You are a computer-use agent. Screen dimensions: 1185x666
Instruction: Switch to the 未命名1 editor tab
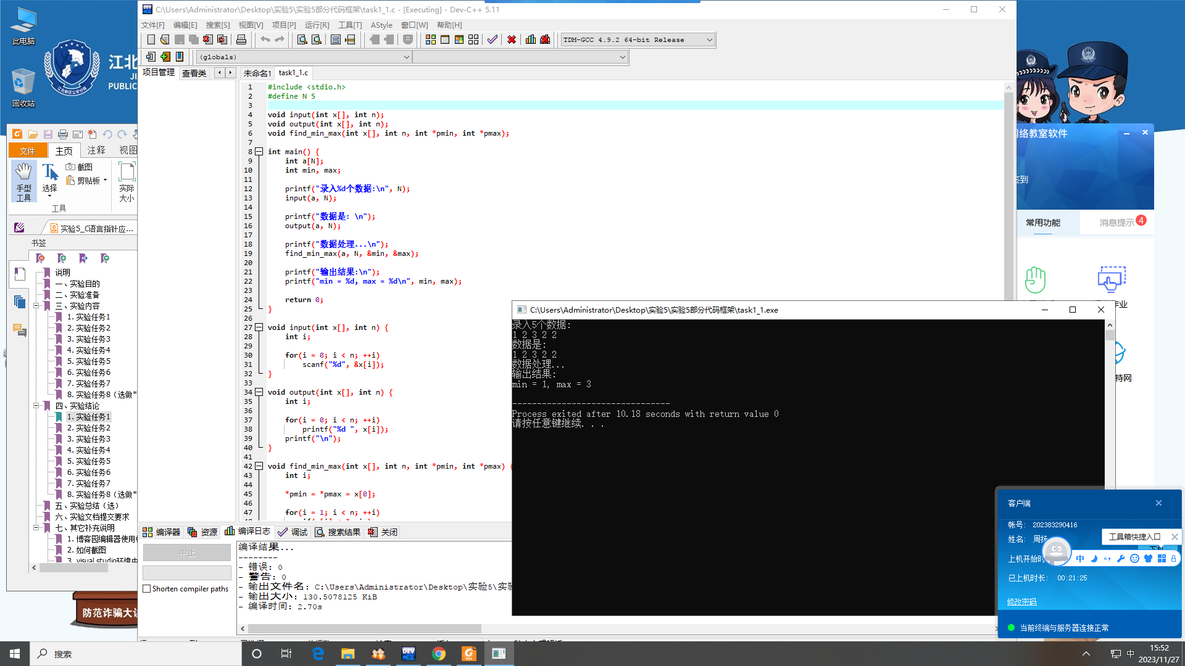point(257,73)
